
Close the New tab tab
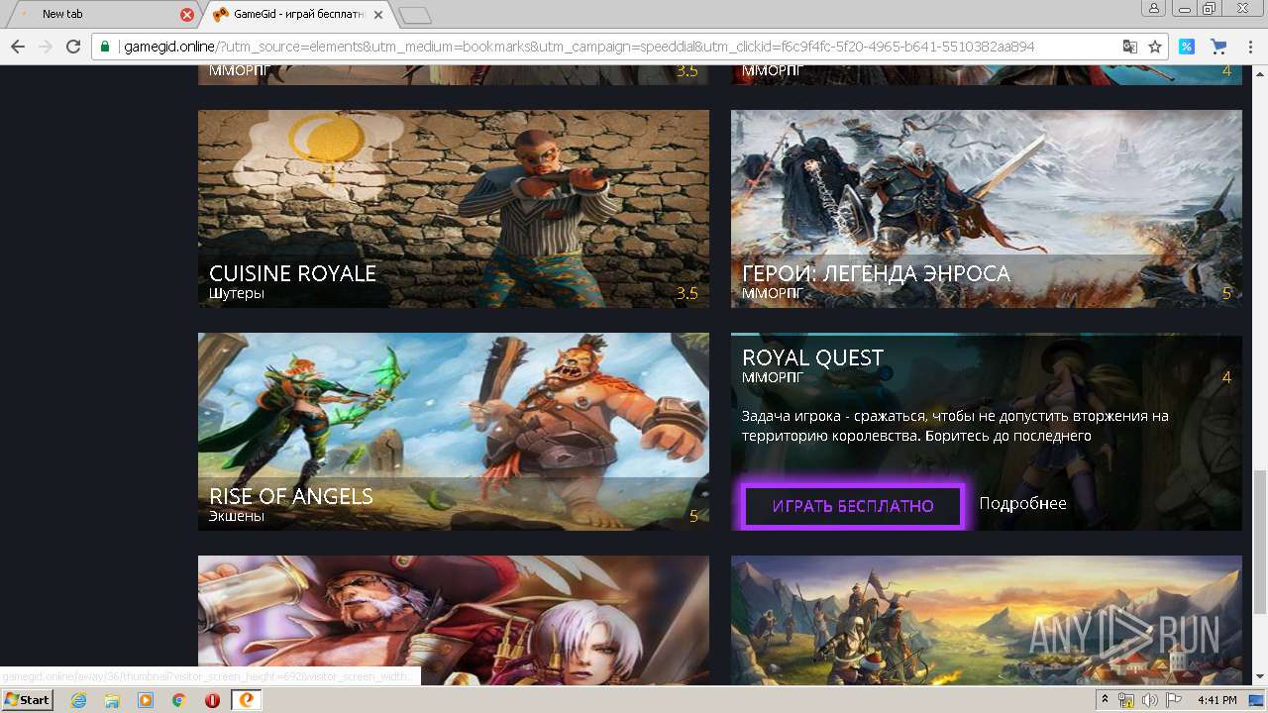[x=187, y=15]
